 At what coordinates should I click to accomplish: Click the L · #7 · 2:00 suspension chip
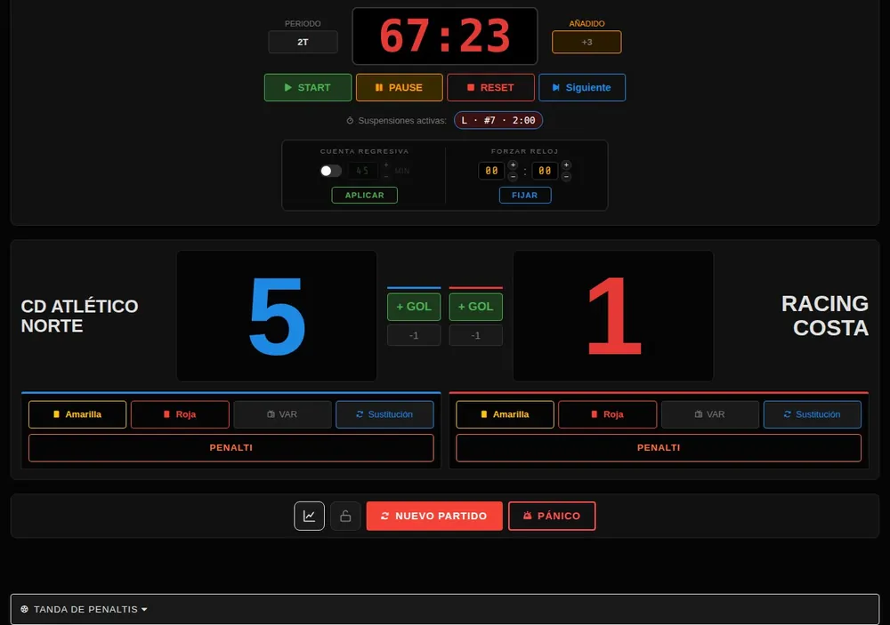coord(498,120)
